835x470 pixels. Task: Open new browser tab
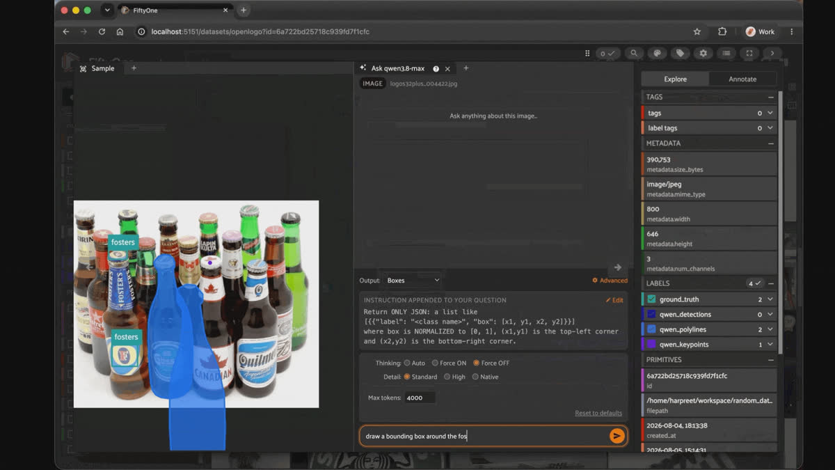coord(244,10)
